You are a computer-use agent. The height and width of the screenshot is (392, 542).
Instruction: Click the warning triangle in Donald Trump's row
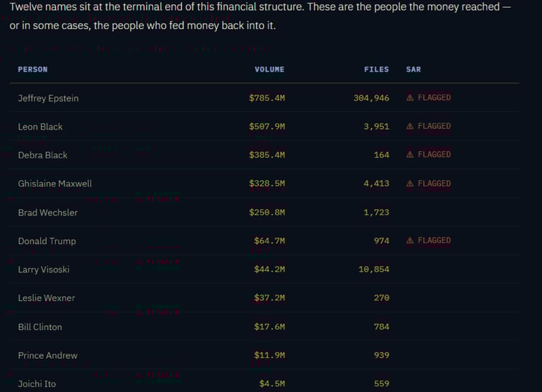[x=410, y=240]
